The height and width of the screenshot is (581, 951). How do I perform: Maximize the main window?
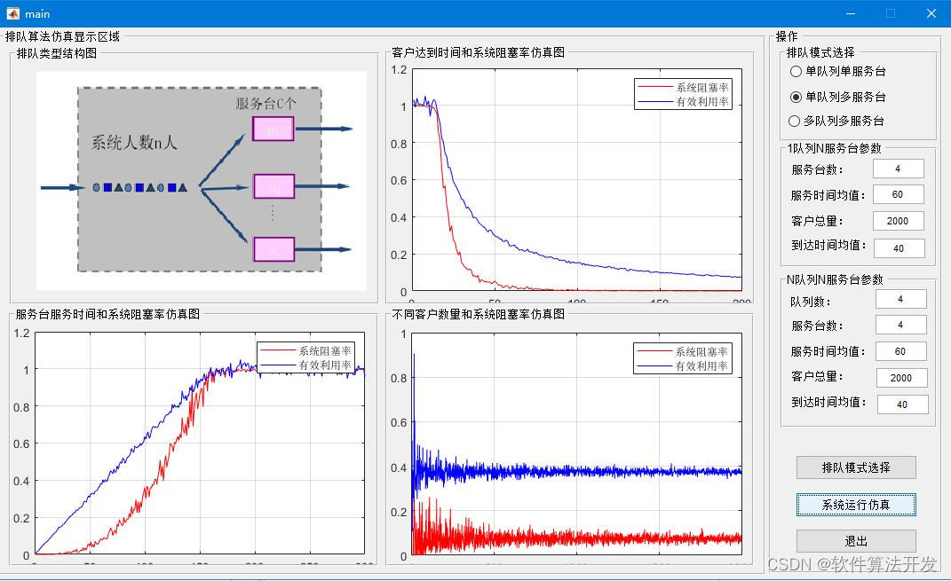click(891, 13)
